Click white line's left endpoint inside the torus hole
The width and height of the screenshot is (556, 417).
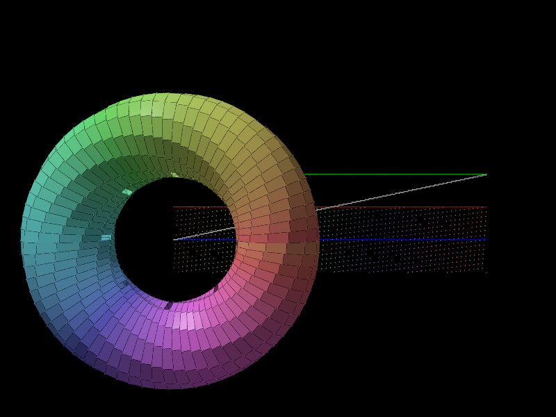tap(174, 240)
